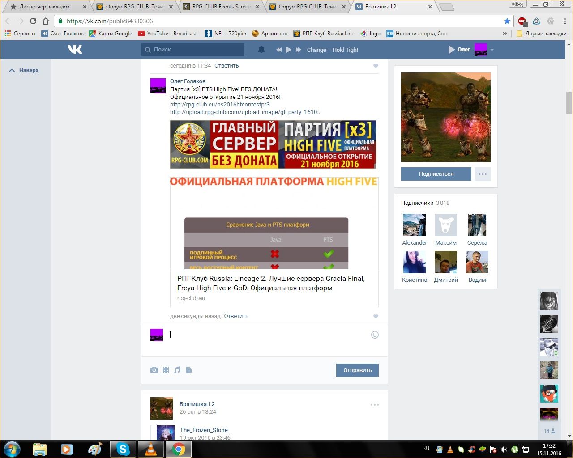Reply to the comment from сегодня в 11:34
The height and width of the screenshot is (458, 573).
(x=227, y=66)
